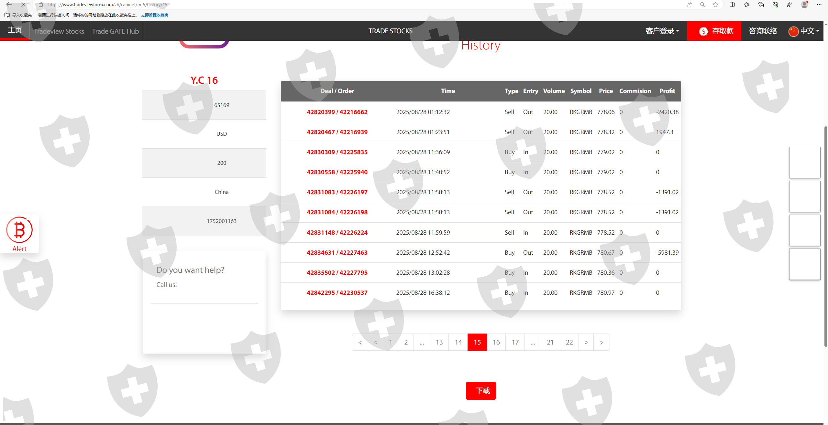Image resolution: width=828 pixels, height=425 pixels.
Task: Open the browser profile avatar
Action: [x=804, y=5]
